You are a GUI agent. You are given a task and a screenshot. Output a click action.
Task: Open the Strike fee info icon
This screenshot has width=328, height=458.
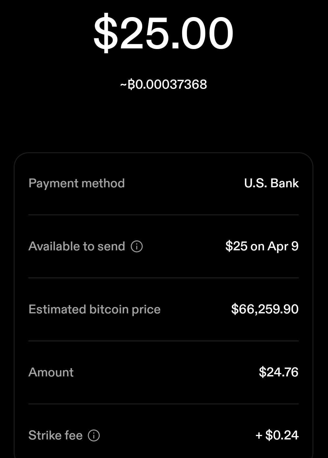pos(94,435)
